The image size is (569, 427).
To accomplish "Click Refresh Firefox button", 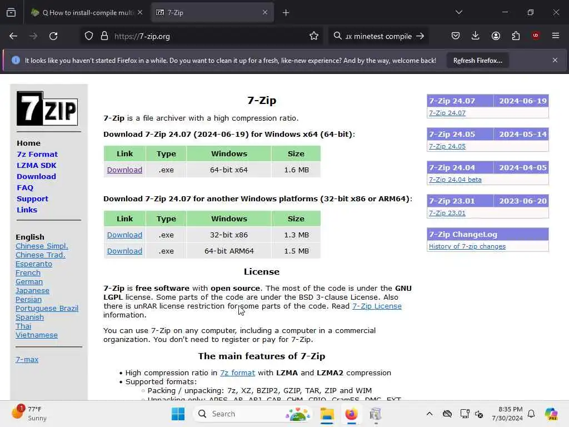I will pyautogui.click(x=477, y=61).
